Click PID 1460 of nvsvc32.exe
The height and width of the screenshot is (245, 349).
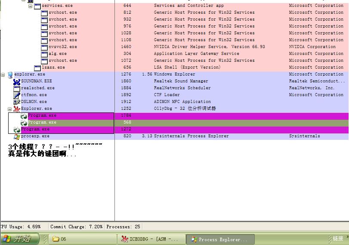coord(126,47)
